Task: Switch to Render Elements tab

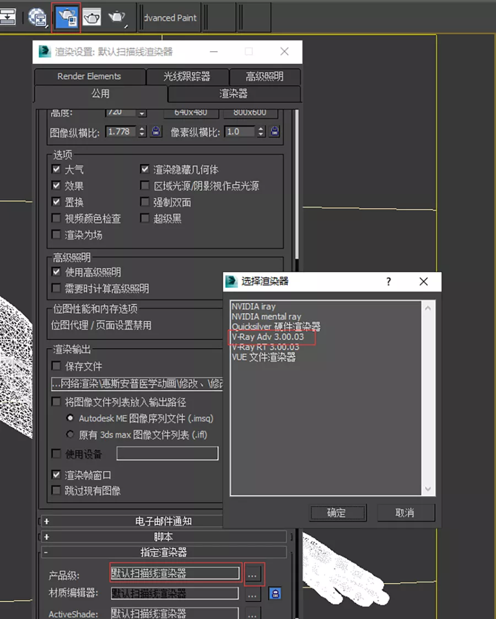Action: [x=90, y=77]
